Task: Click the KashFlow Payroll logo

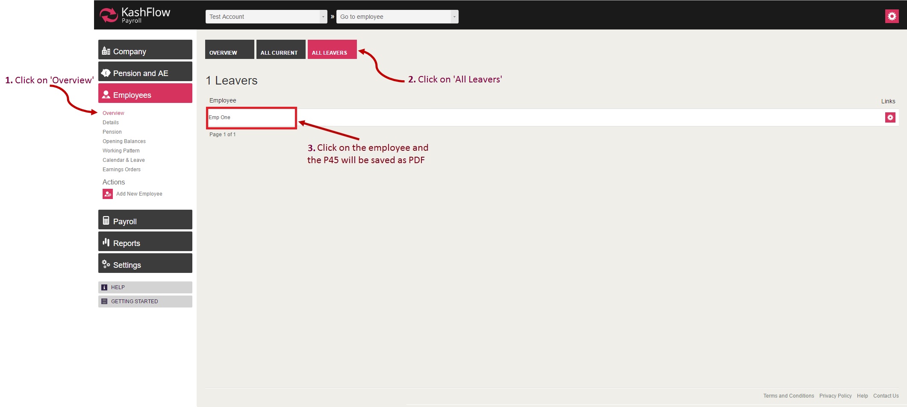Action: pyautogui.click(x=135, y=15)
